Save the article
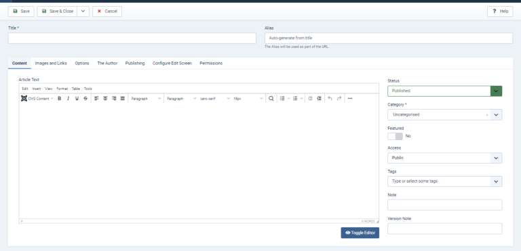 [x=21, y=12]
